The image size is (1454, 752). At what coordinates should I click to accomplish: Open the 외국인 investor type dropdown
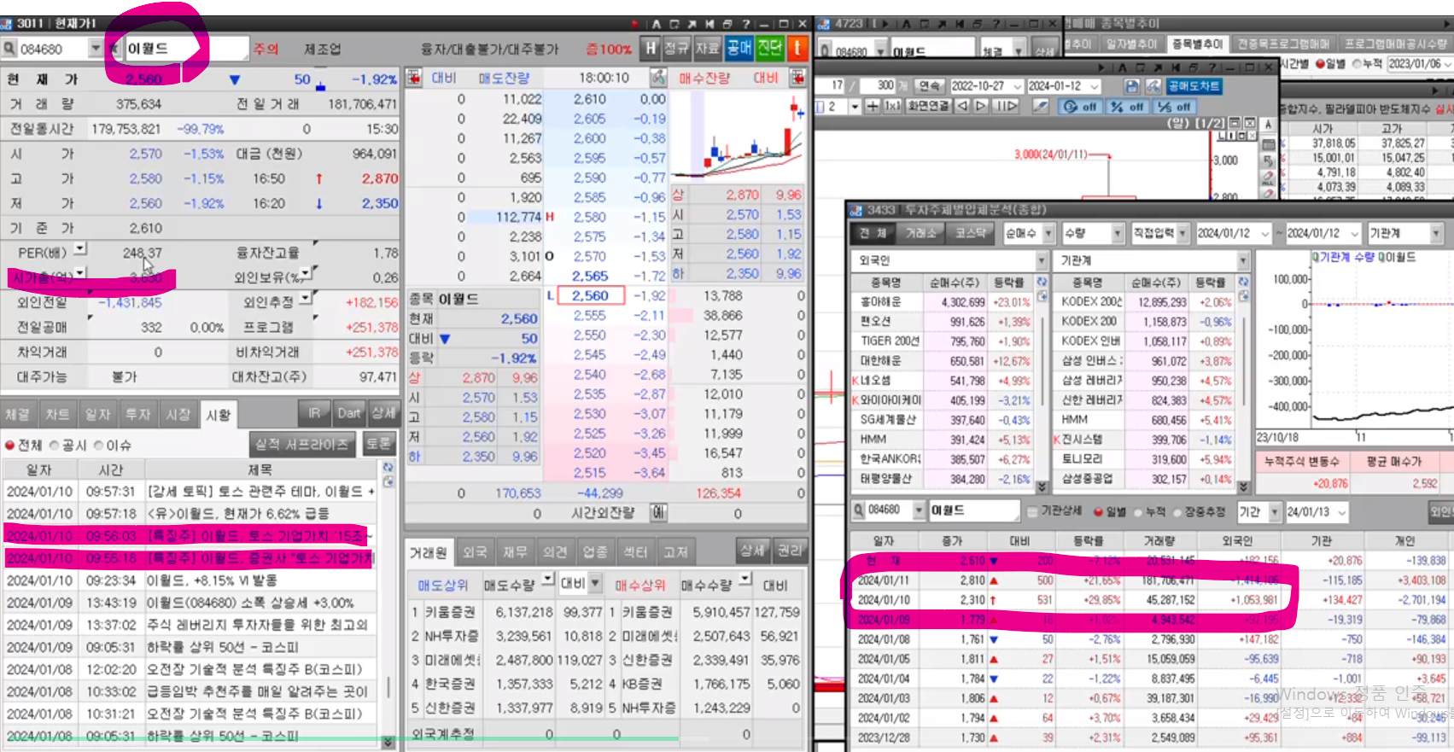click(x=1042, y=259)
